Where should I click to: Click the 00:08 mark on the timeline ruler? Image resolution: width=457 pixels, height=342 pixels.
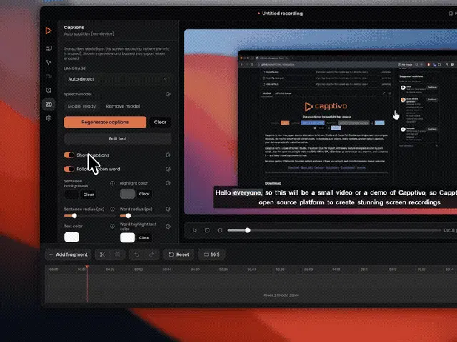(x=280, y=269)
